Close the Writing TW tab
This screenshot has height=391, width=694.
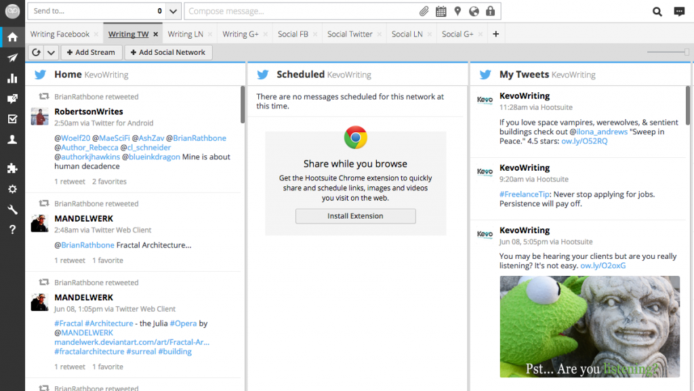click(x=156, y=34)
